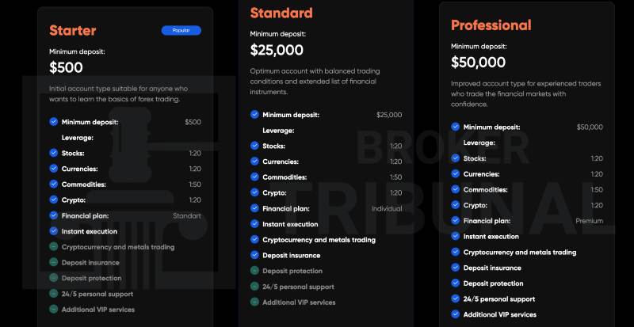Click the disabled Standard 24/5 personal support icon
This screenshot has height=327, width=634.
coord(254,286)
